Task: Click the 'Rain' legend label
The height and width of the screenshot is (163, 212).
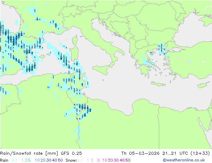Action: (x=4, y=160)
